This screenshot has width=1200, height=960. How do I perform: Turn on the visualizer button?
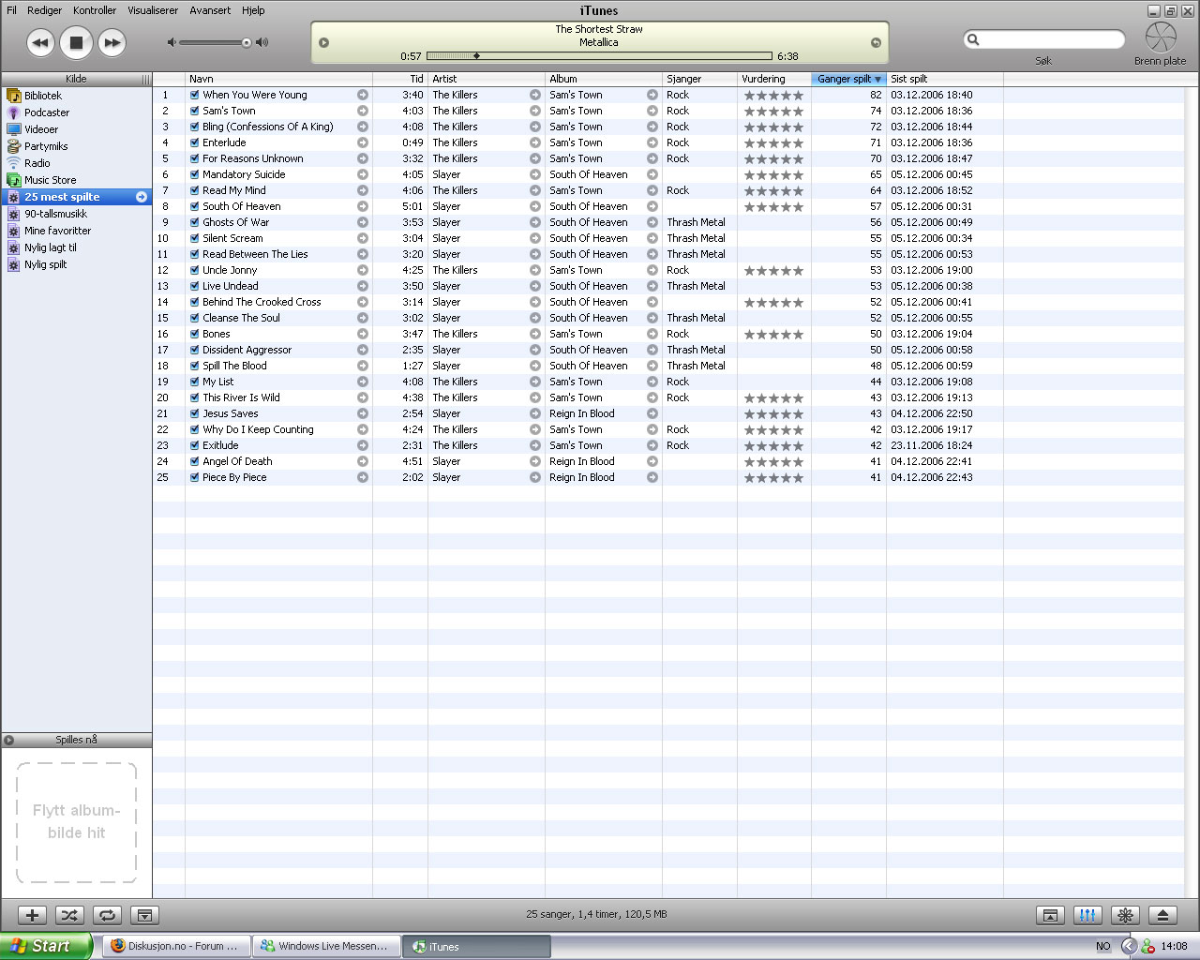[x=1125, y=915]
